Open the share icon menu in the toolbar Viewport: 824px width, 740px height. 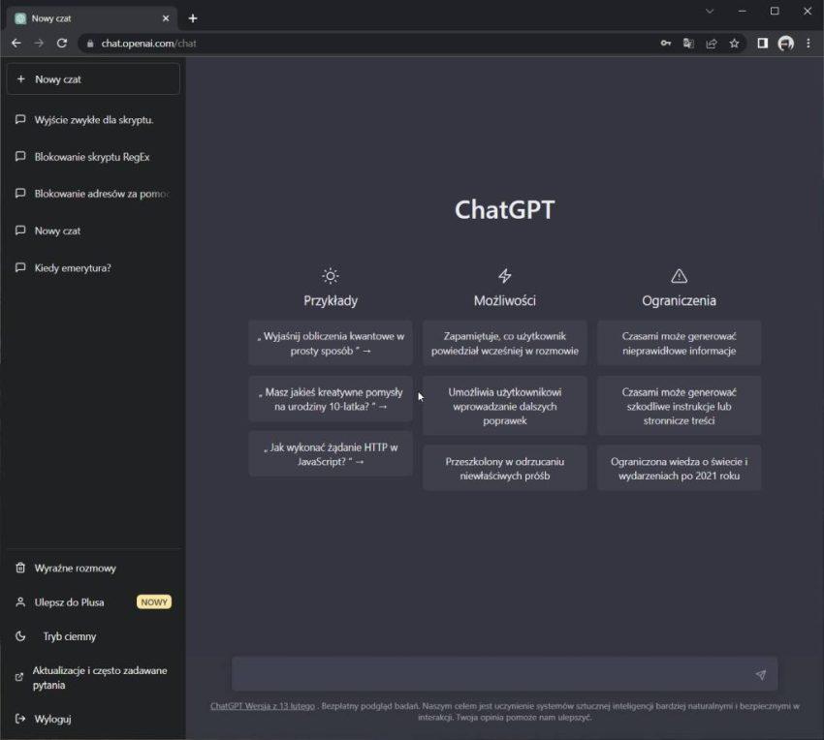point(711,44)
